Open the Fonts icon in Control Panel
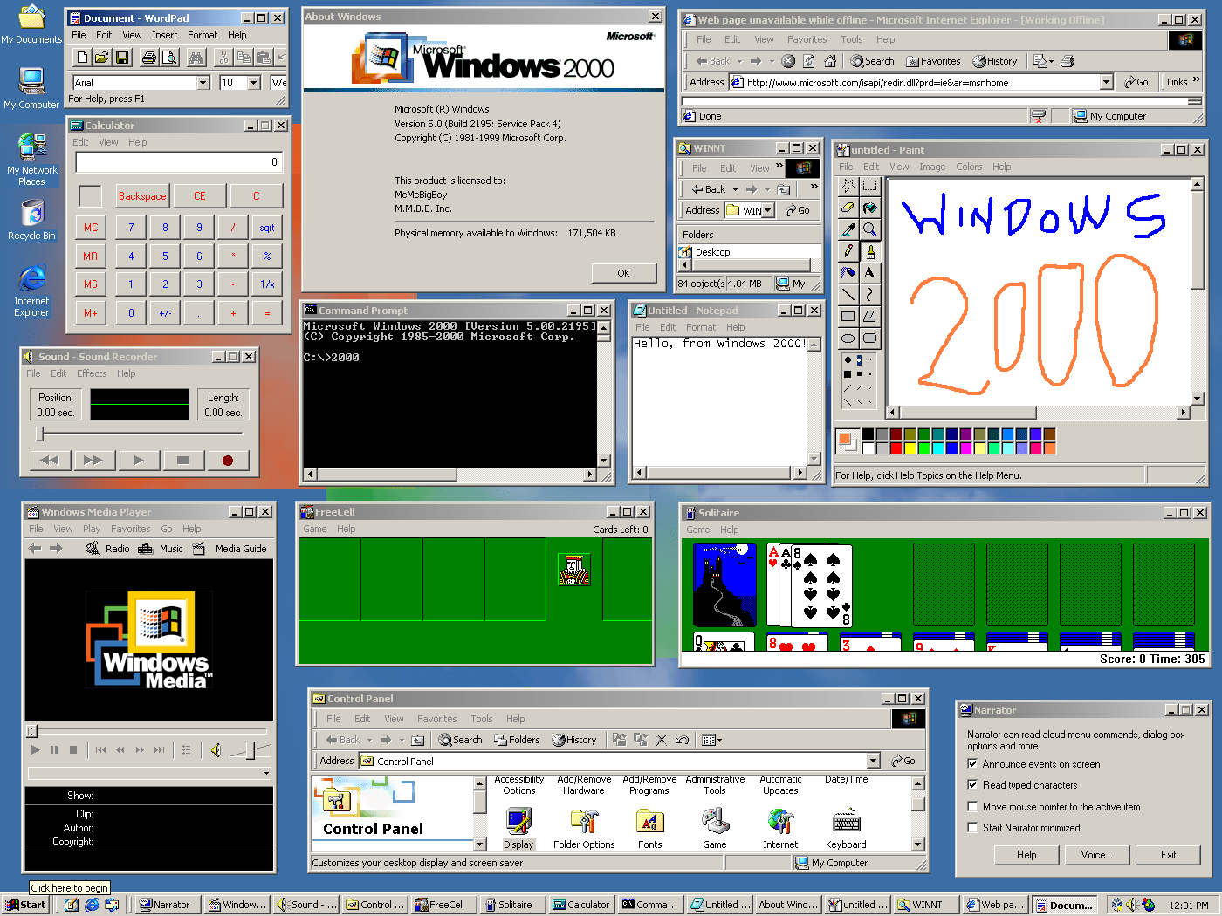 649,829
